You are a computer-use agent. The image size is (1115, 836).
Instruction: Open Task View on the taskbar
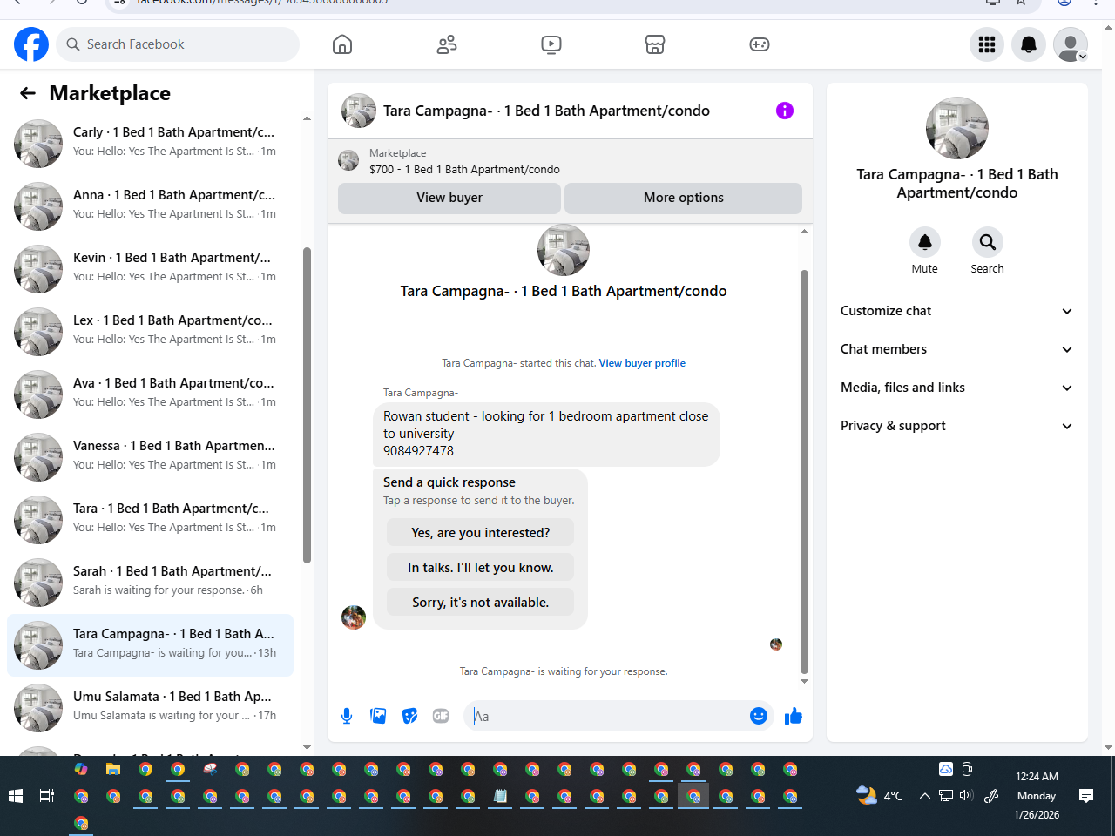click(x=47, y=796)
